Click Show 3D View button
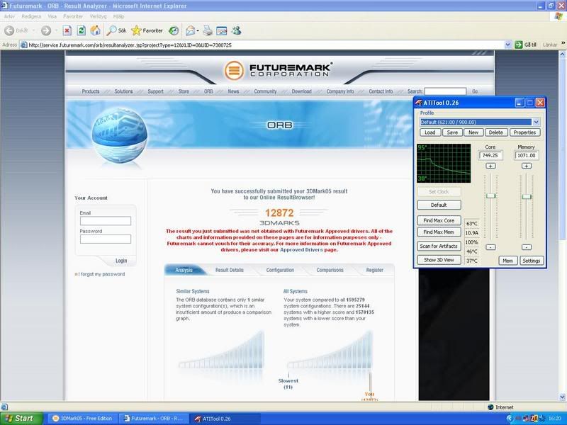 click(x=439, y=260)
